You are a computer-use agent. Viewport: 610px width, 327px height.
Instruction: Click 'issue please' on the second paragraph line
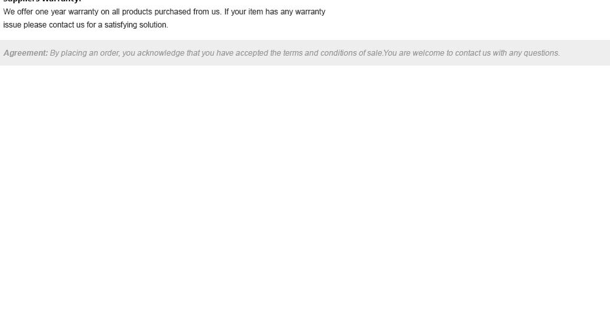coord(25,25)
